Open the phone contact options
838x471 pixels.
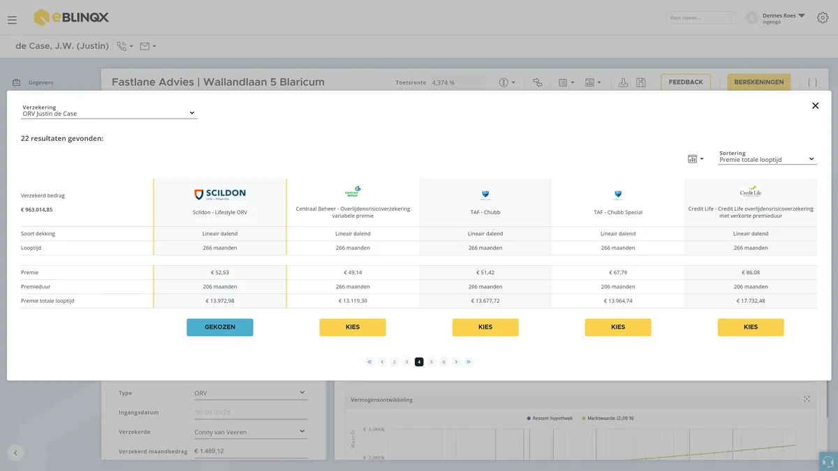pos(125,46)
